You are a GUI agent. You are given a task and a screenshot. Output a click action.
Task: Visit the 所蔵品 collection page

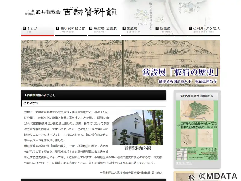[x=166, y=29]
